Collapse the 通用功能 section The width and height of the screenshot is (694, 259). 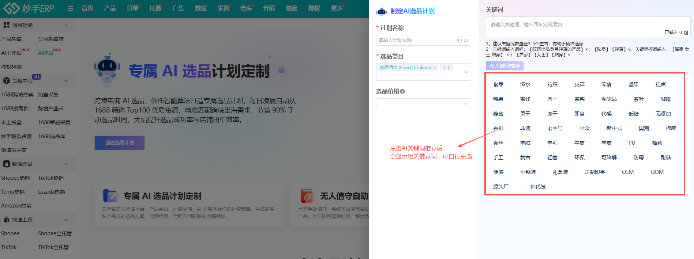pyautogui.click(x=66, y=25)
